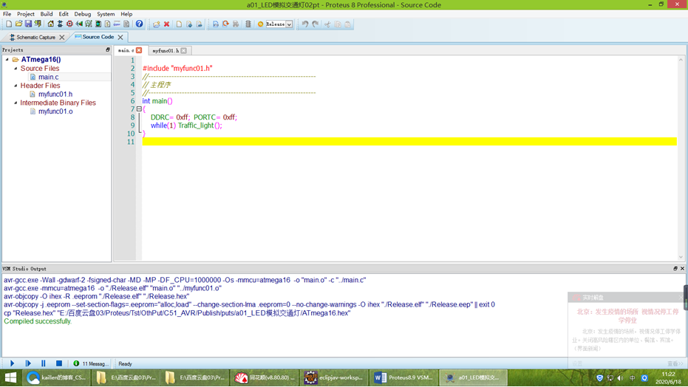Click the volume icon in system tray
The image size is (688, 387).
[x=620, y=378]
